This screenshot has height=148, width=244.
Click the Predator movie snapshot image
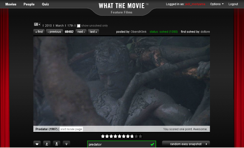[x=121, y=81]
